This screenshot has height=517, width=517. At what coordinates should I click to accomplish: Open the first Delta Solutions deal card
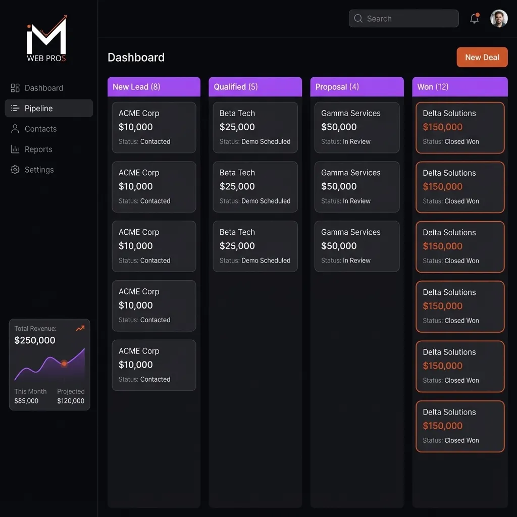tap(459, 127)
